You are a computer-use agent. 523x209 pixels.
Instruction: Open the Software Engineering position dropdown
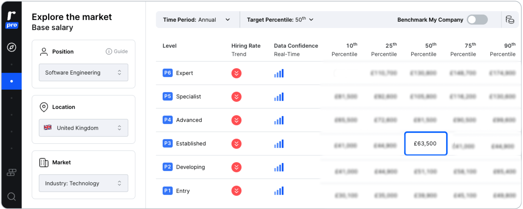[x=84, y=73]
